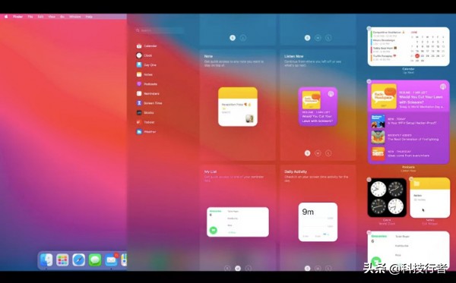This screenshot has height=283, width=456.
Task: Add the Listen Now widget preview
Action: [318, 106]
